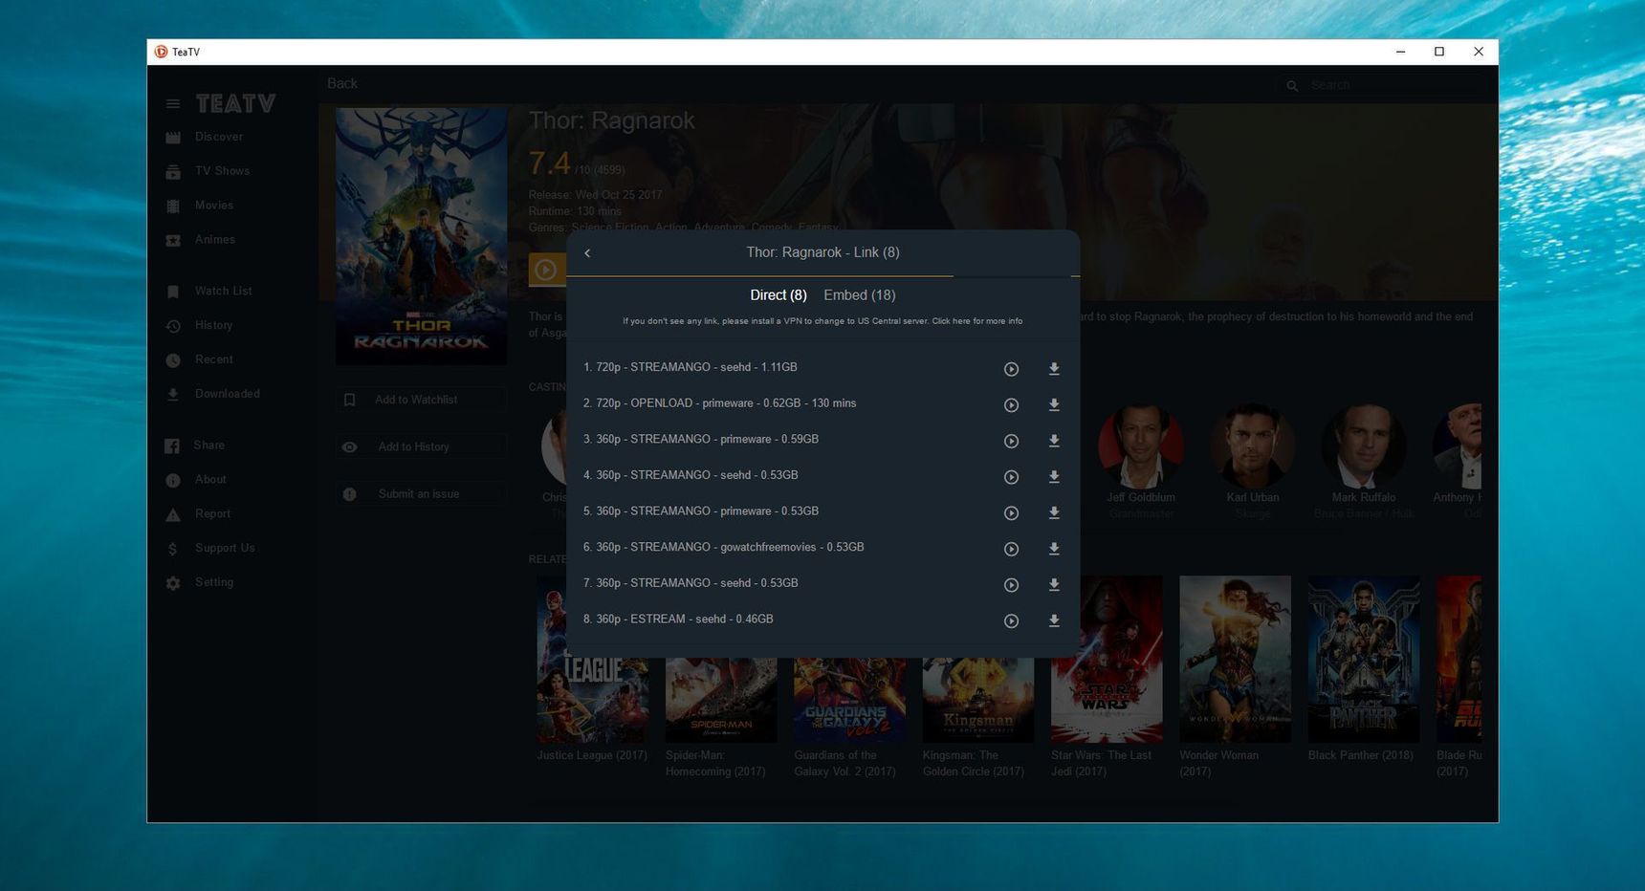
Task: Select Mark Ruffalo cast photo
Action: 1364,446
